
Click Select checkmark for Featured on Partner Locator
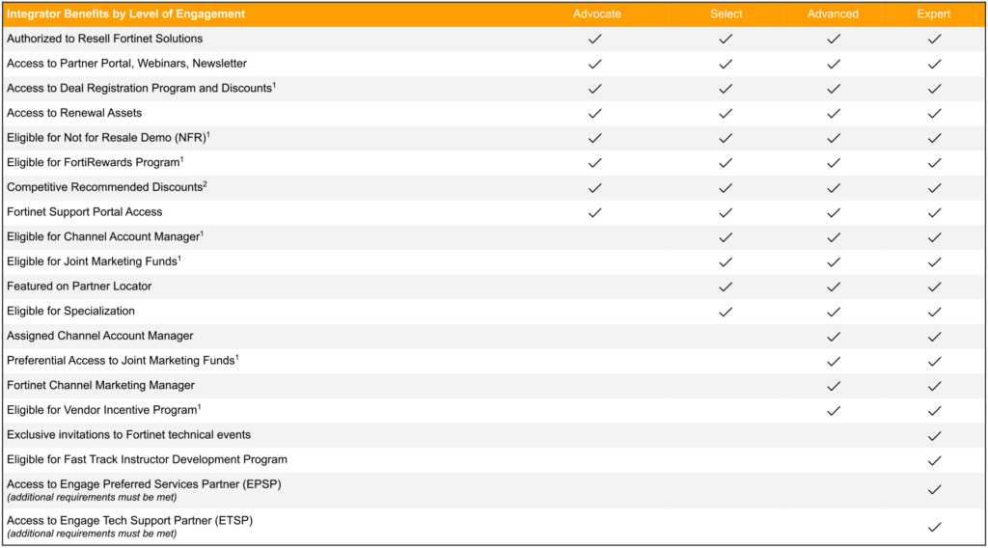pyautogui.click(x=726, y=288)
